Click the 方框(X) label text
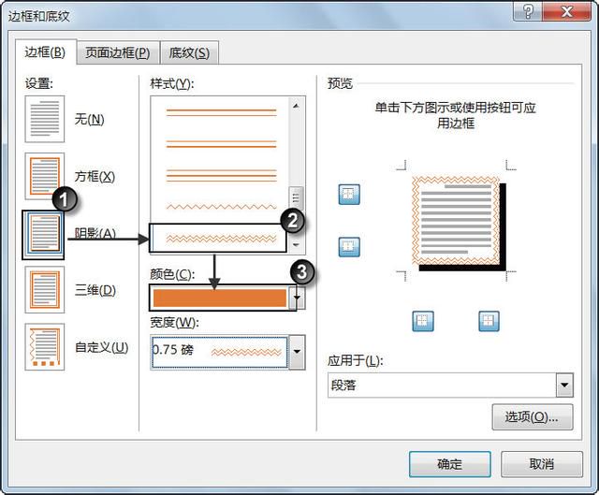The image size is (599, 495). 95,177
